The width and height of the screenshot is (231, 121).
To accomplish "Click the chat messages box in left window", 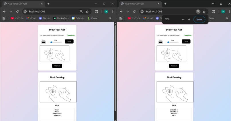I will coord(57,114).
